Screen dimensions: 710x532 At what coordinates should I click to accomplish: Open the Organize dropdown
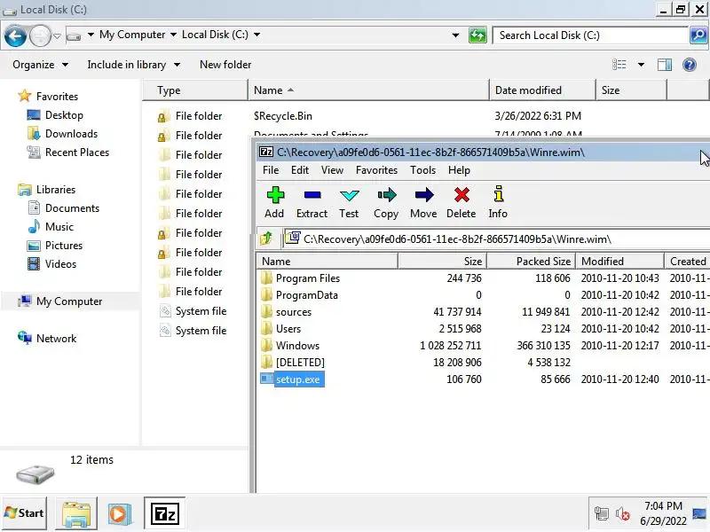click(x=40, y=65)
